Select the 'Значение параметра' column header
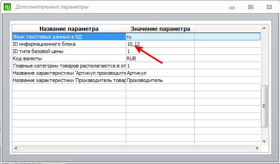 click(160, 29)
